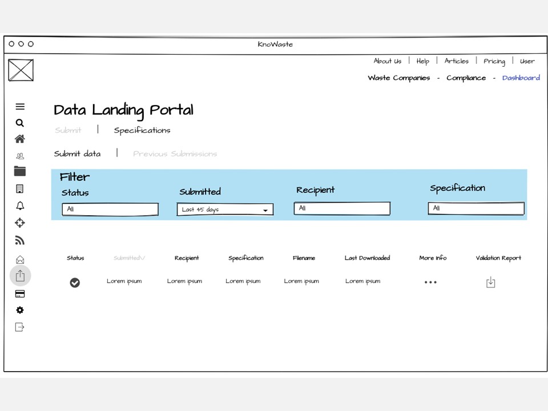This screenshot has height=411, width=548.
Task: Go to the home icon in sidebar
Action: point(20,139)
